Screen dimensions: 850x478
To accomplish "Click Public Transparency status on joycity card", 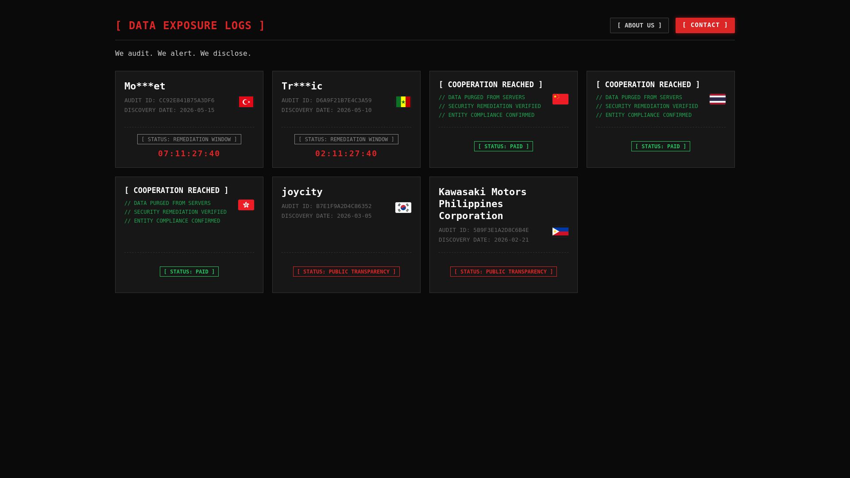I will tap(346, 272).
